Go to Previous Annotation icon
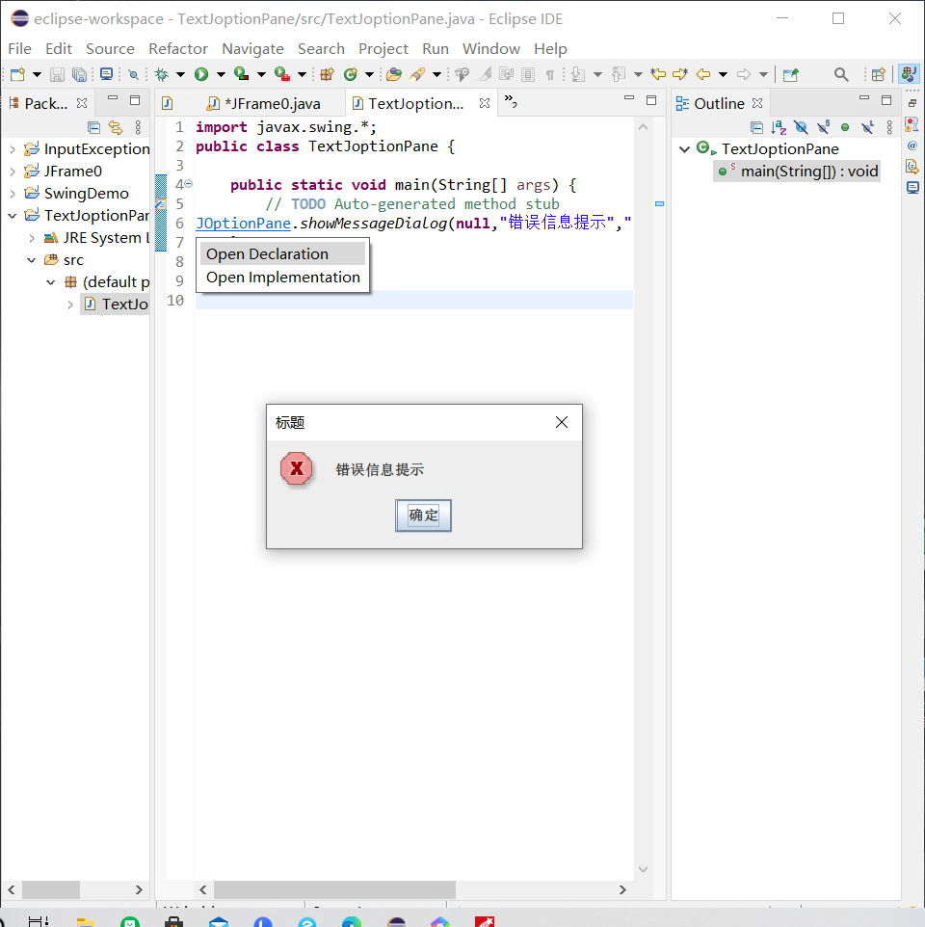The image size is (925, 927). tap(619, 74)
